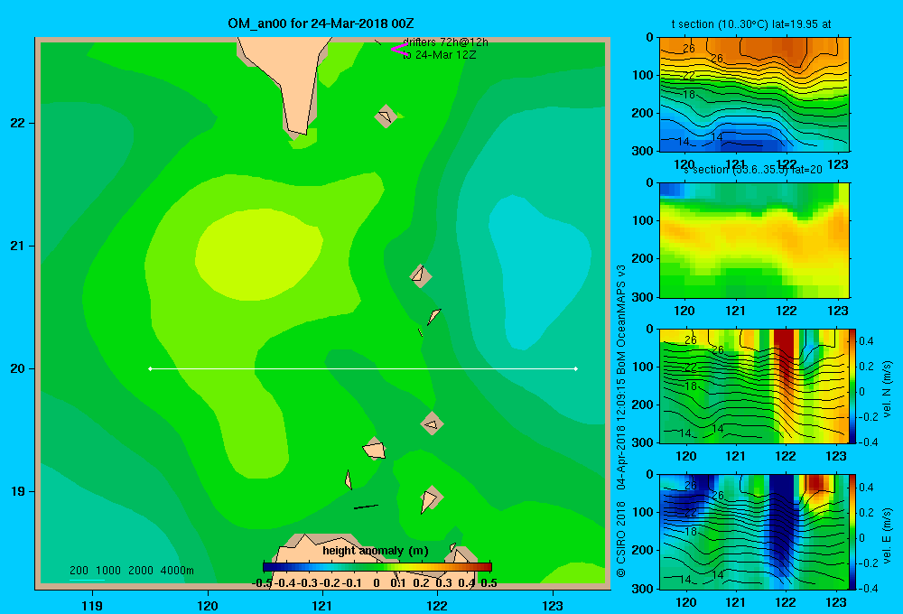Click the '300' depth label of salinity section
Viewport: 903px width, 614px height.
[x=643, y=297]
